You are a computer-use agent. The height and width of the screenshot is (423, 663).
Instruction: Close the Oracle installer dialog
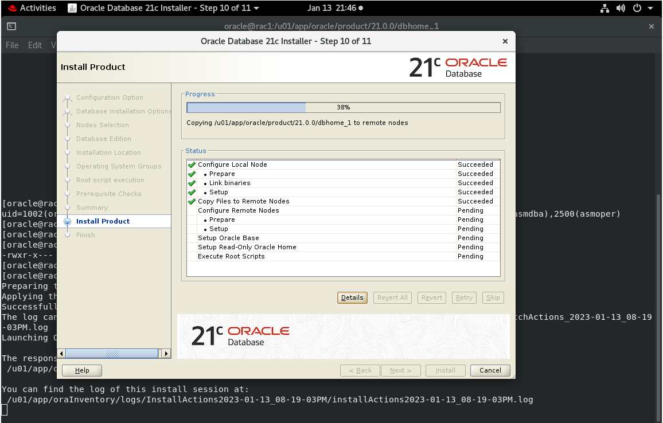[505, 41]
